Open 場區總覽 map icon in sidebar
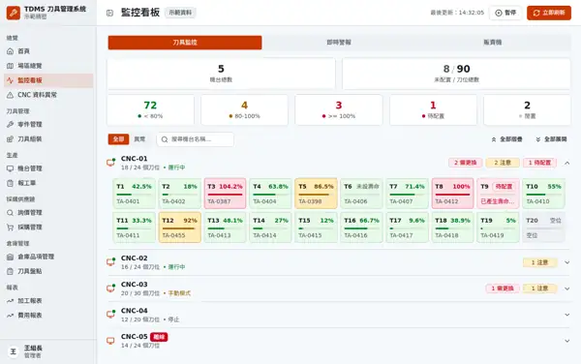Image resolution: width=581 pixels, height=364 pixels. [x=10, y=66]
